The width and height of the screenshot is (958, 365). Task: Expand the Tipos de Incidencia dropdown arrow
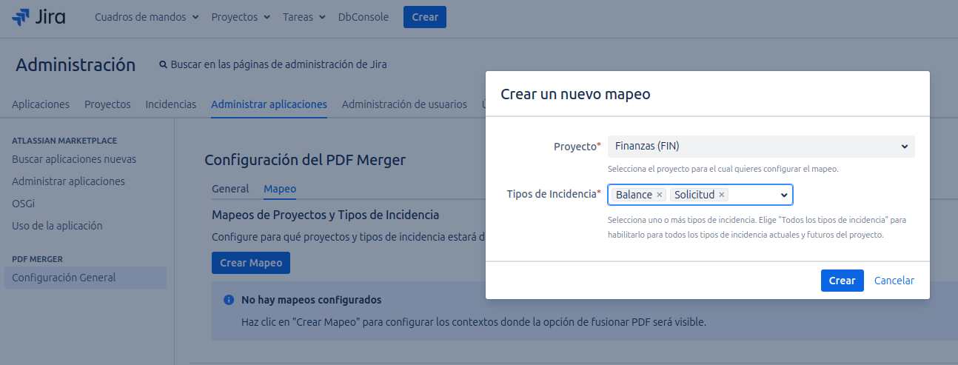(784, 195)
